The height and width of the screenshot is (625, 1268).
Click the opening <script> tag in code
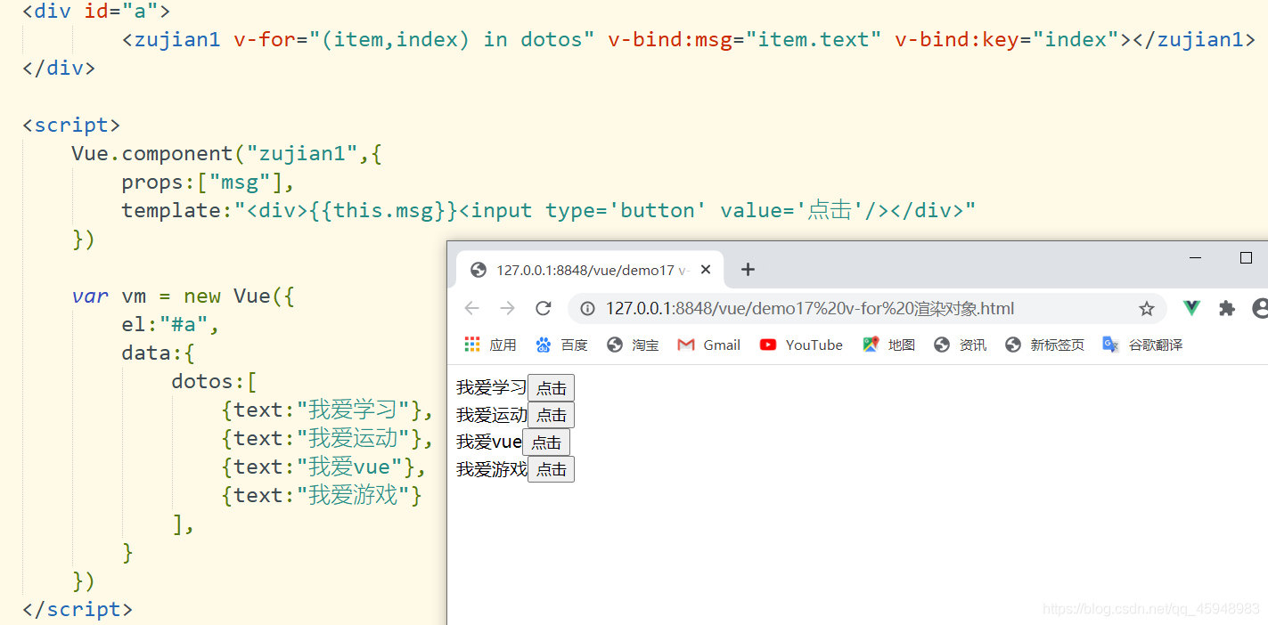click(71, 125)
